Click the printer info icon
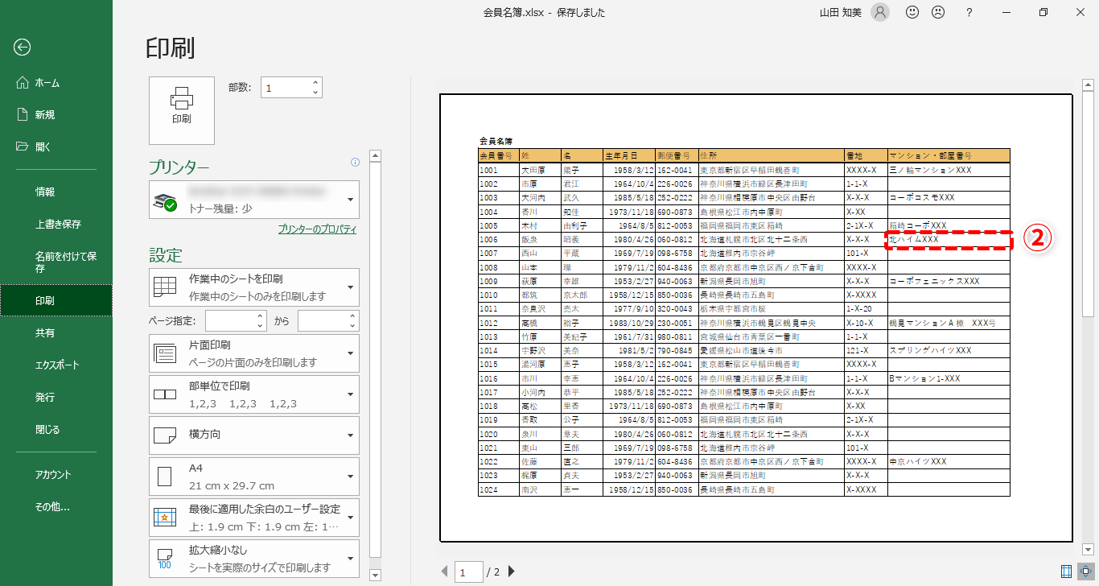Viewport: 1099px width, 586px height. pos(355,163)
